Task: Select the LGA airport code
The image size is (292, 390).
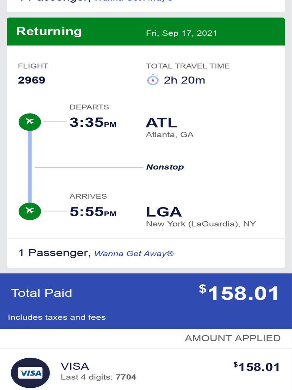Action: click(164, 212)
